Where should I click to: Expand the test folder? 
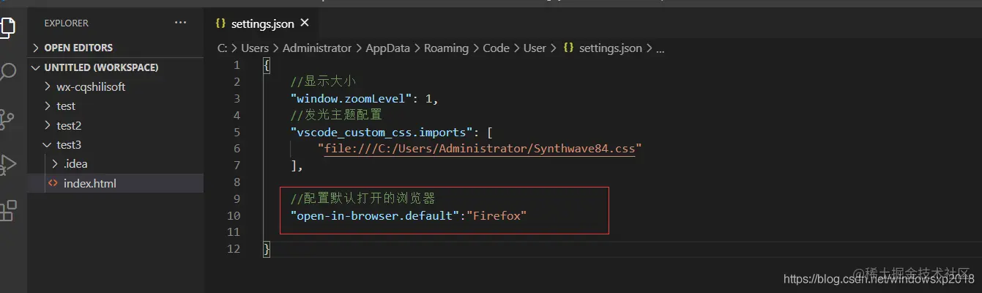(116, 106)
